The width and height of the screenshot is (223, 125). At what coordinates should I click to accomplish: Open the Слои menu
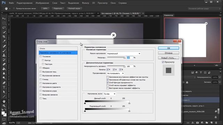(55, 3)
